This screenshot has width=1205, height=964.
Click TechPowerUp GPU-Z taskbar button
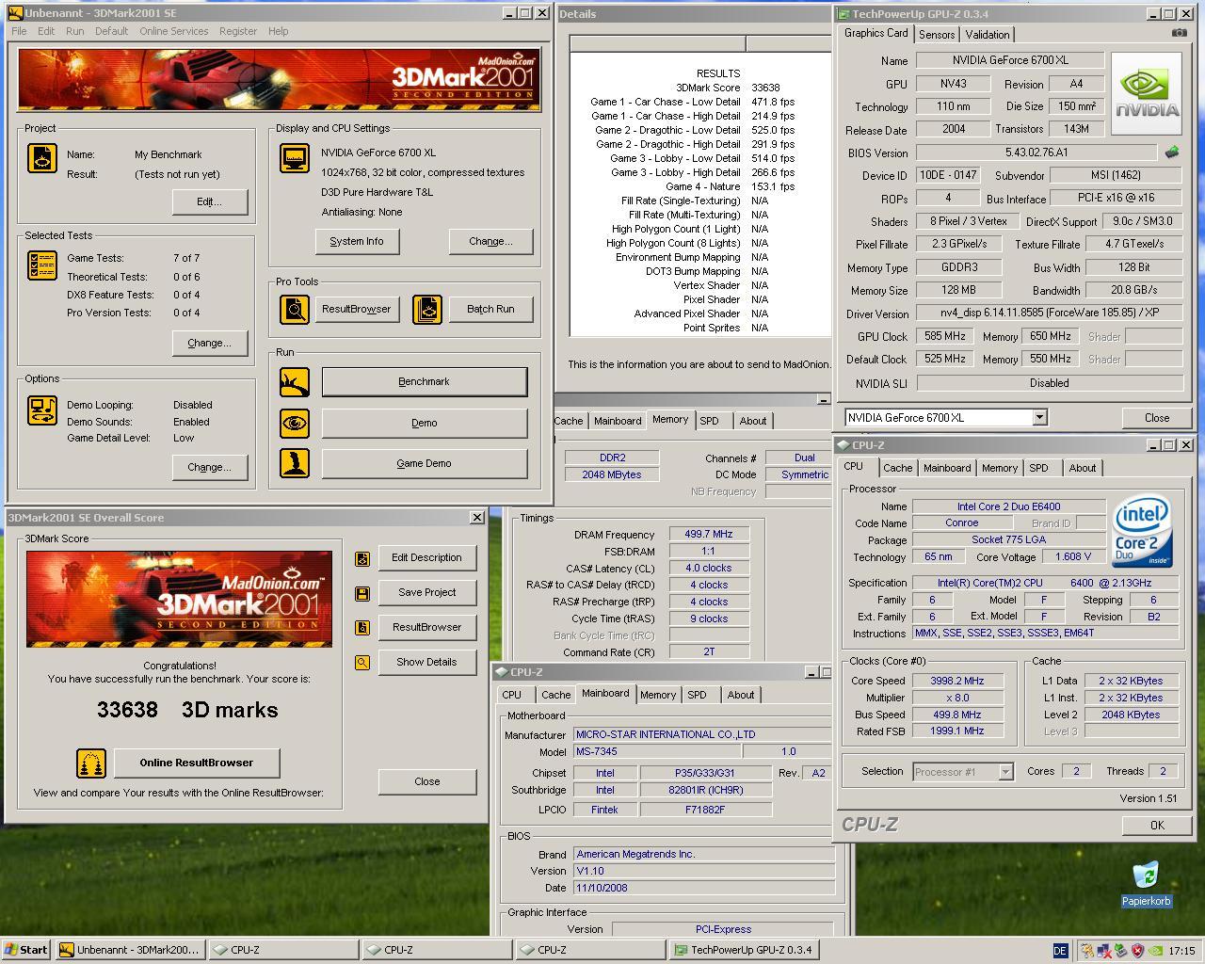tap(744, 950)
